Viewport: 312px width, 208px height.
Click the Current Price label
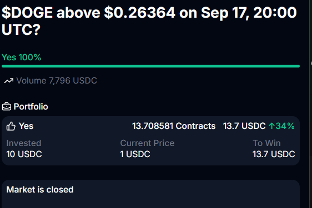[x=147, y=143]
